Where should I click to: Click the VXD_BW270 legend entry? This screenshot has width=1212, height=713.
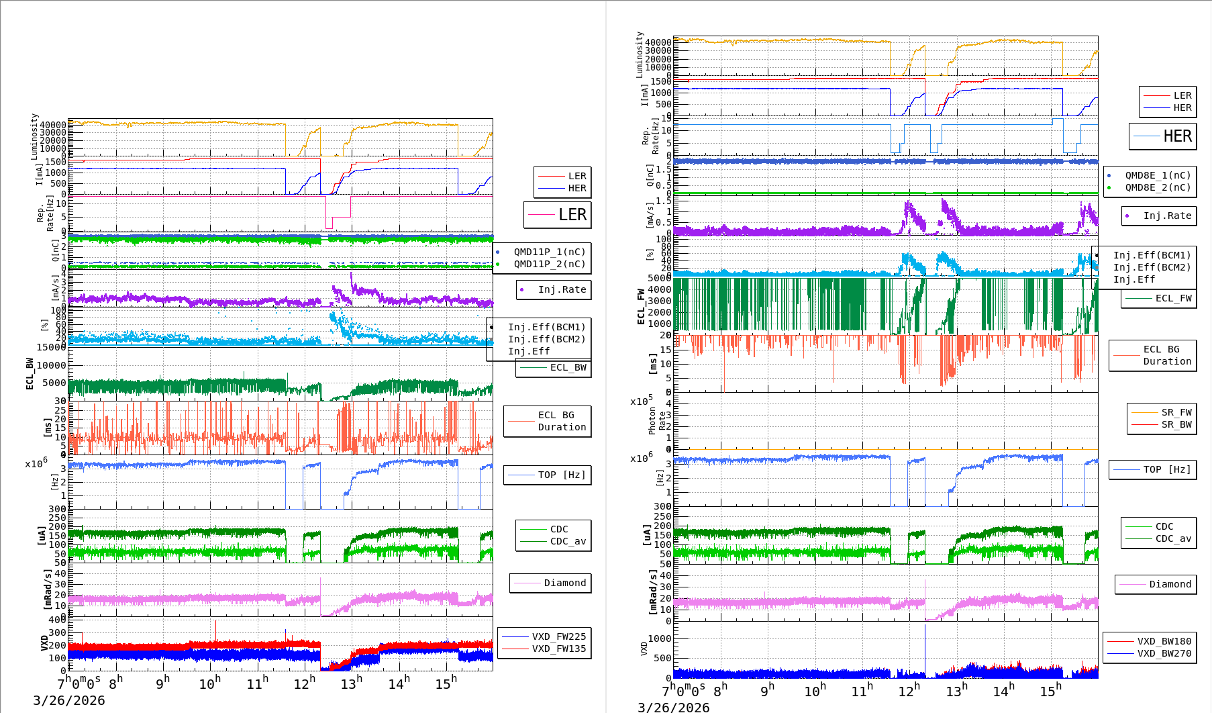pos(1164,654)
